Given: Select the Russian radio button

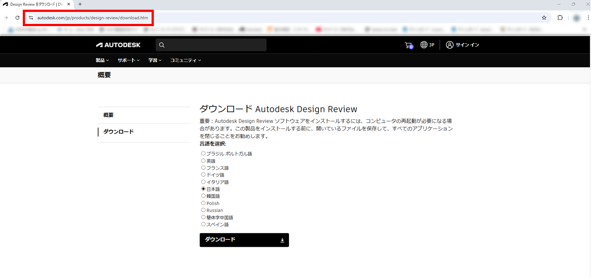Looking at the screenshot, I should coord(203,210).
